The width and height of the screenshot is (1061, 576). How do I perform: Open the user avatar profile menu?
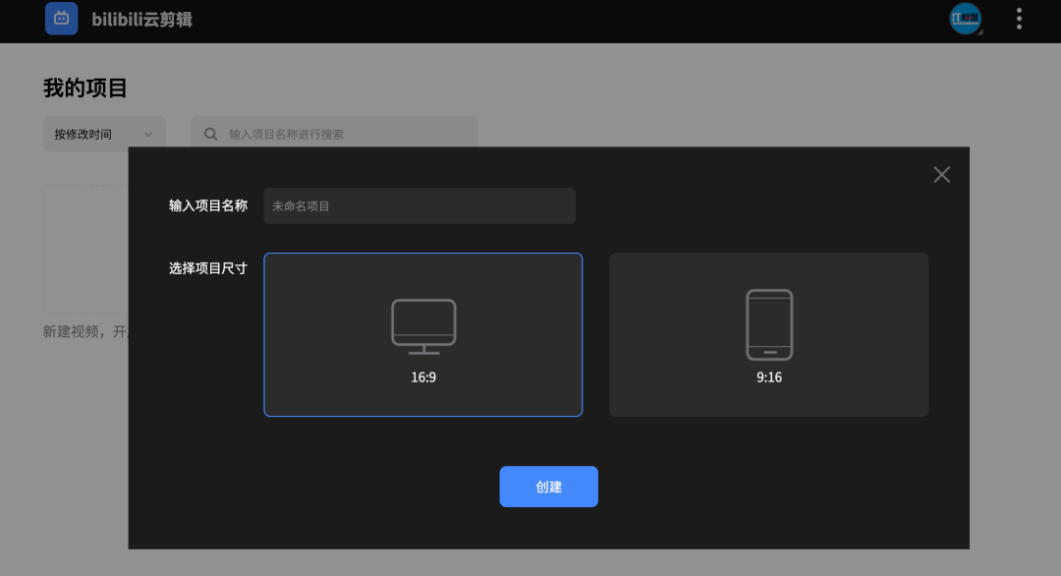click(965, 19)
